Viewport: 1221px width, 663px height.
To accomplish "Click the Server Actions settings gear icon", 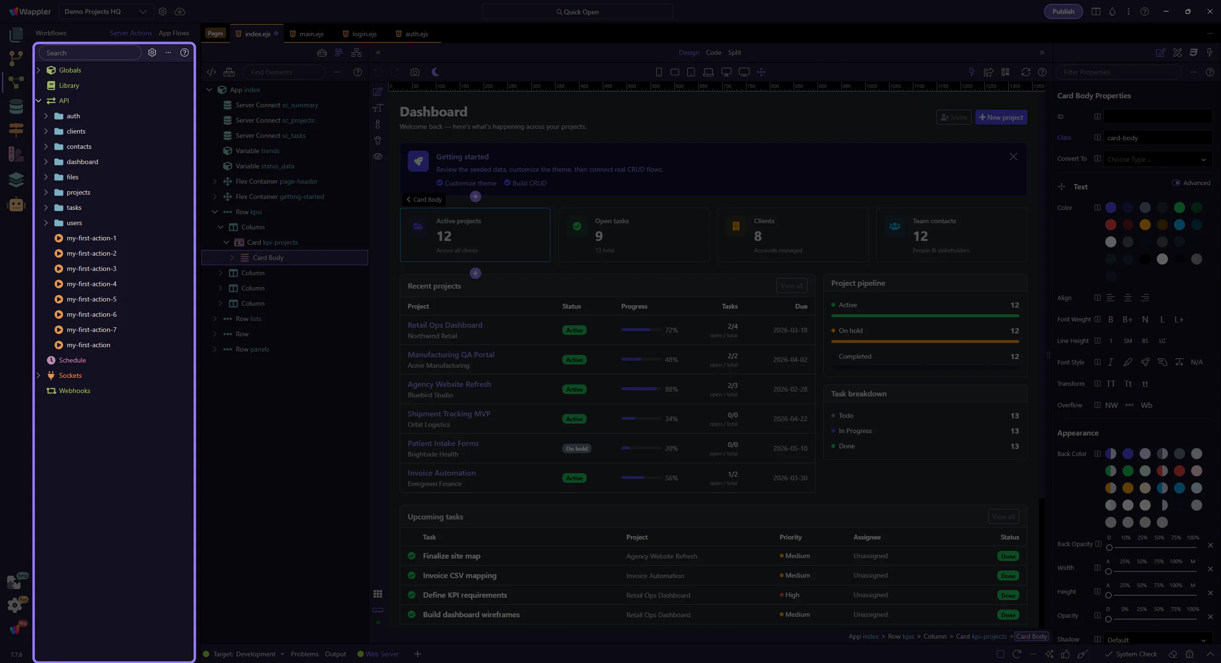I will click(x=152, y=52).
